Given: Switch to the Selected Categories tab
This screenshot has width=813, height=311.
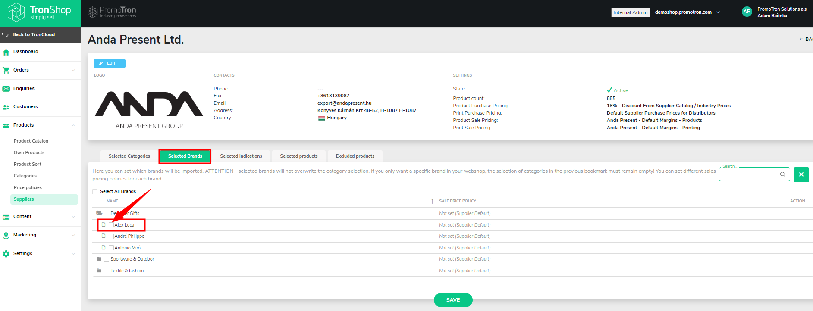Looking at the screenshot, I should click(129, 156).
